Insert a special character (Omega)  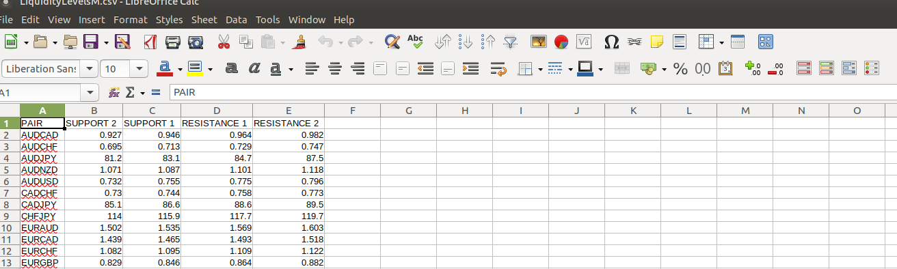click(x=613, y=42)
